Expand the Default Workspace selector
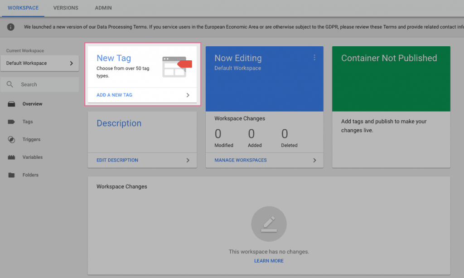The width and height of the screenshot is (464, 278). (x=40, y=63)
